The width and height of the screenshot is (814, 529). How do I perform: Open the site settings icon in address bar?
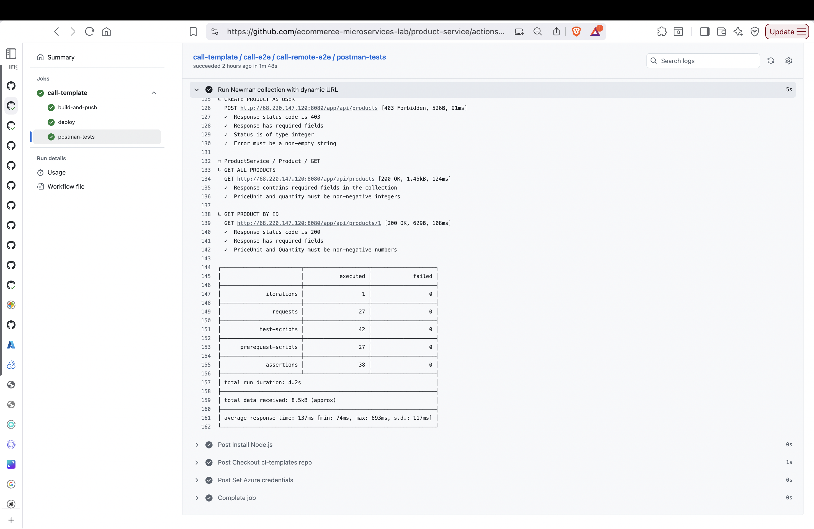pos(215,32)
